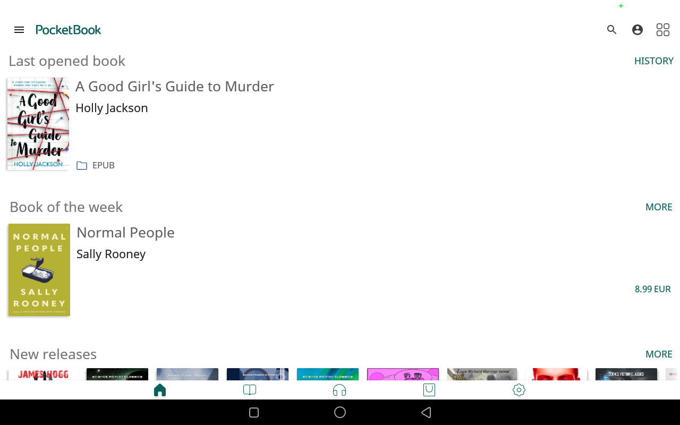This screenshot has height=425, width=680.
Task: Open the user account profile icon
Action: 637,30
